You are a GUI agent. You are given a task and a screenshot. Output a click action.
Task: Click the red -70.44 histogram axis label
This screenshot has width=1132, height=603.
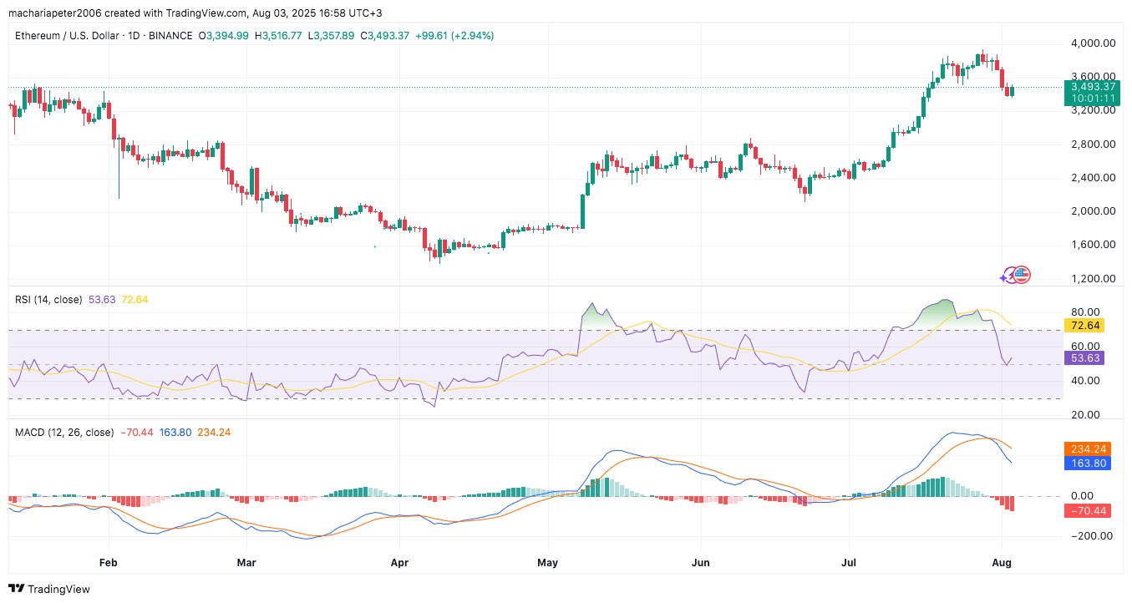coord(1086,510)
